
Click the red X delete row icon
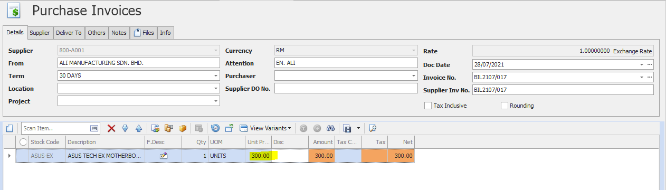(x=111, y=128)
